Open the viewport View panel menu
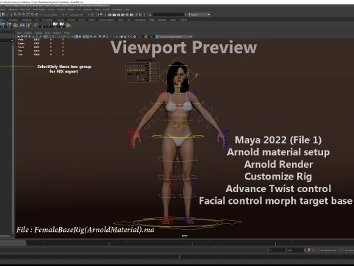This screenshot has width=354, height=266. (x=19, y=33)
